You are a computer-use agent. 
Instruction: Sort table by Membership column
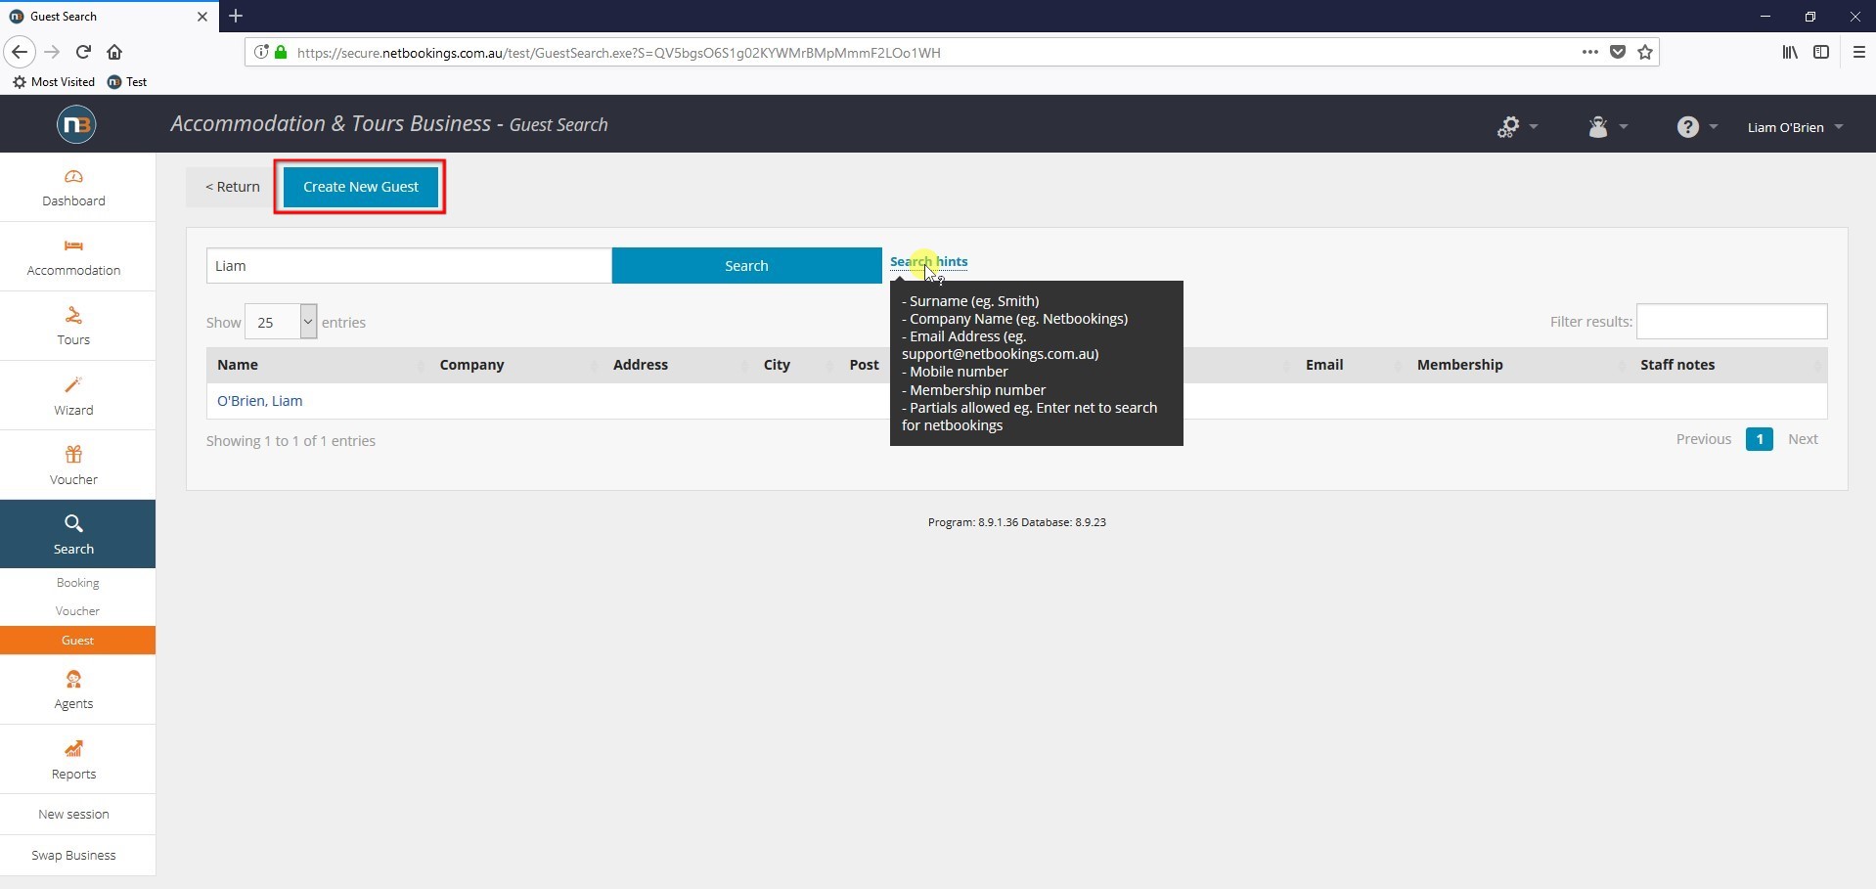pyautogui.click(x=1518, y=365)
